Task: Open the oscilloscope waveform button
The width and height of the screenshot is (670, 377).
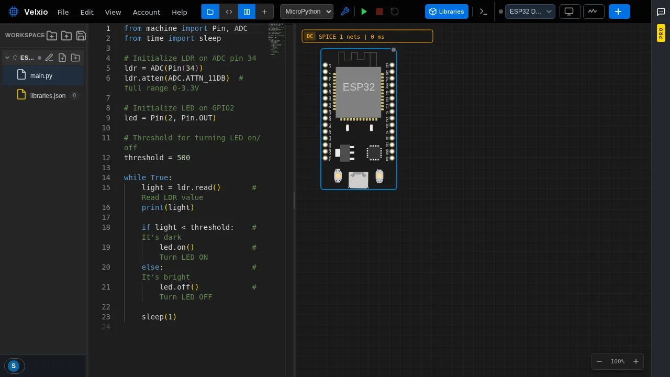Action: [593, 12]
